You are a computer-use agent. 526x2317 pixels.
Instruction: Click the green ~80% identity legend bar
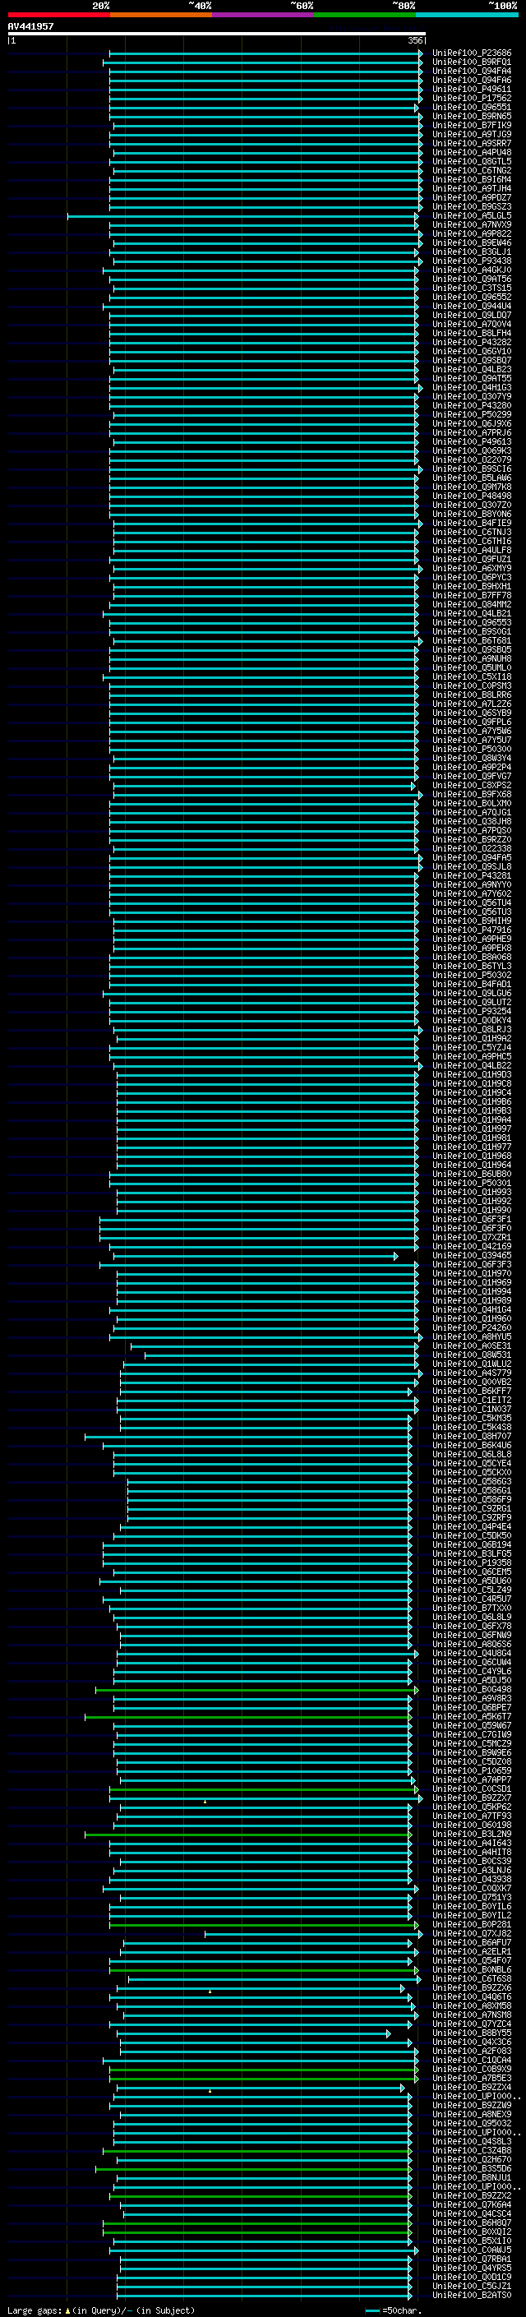[x=365, y=16]
